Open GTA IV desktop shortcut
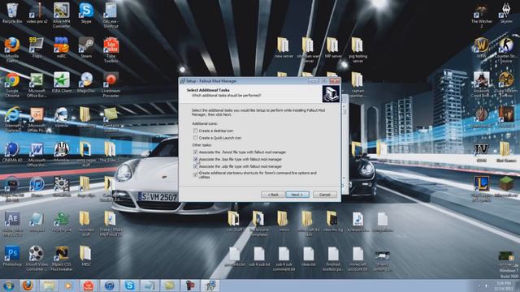The width and height of the screenshot is (520, 292). [x=482, y=152]
